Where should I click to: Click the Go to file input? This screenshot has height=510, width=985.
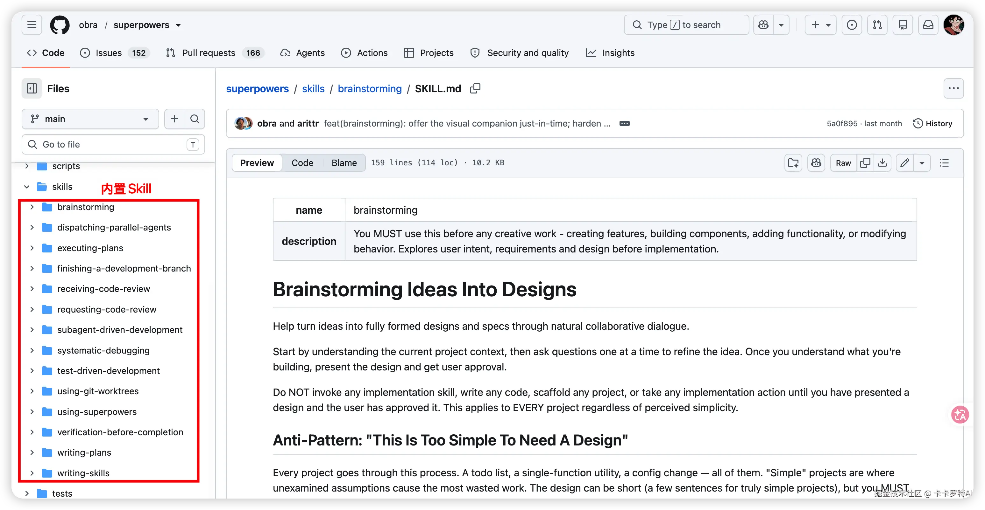tap(113, 144)
